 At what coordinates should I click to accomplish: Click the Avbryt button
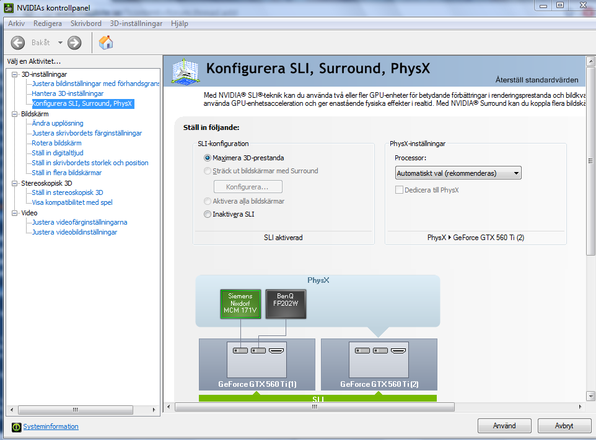point(564,426)
